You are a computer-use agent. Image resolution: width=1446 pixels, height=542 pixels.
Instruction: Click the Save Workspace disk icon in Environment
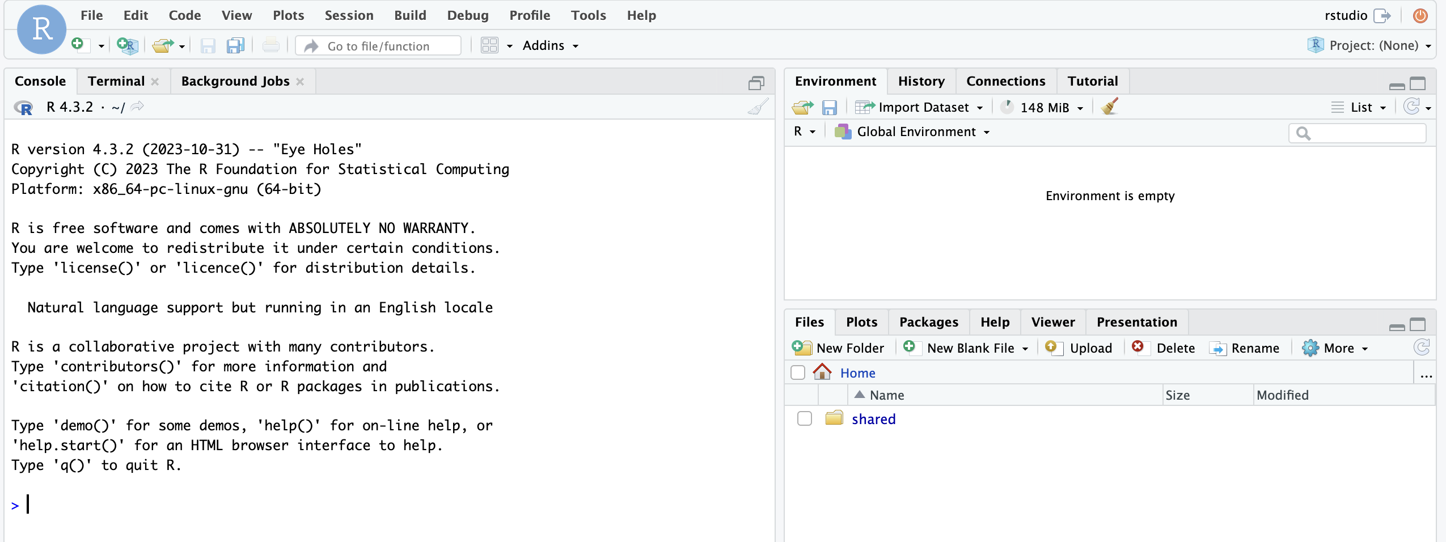pyautogui.click(x=830, y=107)
